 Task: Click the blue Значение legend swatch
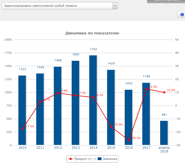(x=100, y=159)
